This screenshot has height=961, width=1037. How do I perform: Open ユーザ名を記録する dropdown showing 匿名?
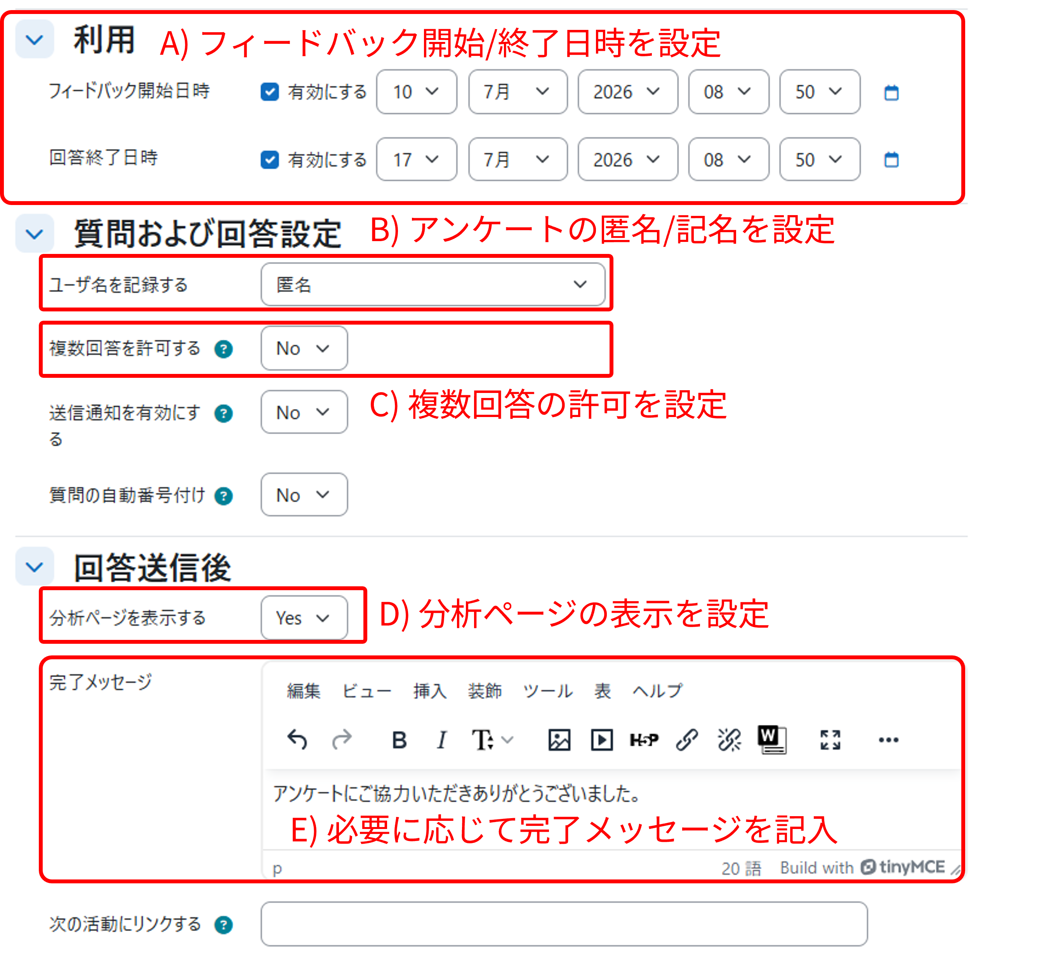click(433, 285)
